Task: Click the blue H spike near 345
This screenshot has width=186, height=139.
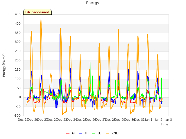Action: coord(60,34)
